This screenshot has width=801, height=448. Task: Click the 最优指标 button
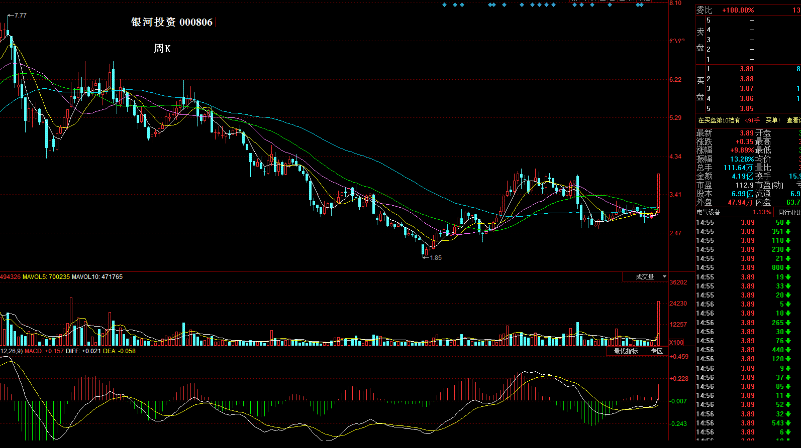(x=626, y=351)
